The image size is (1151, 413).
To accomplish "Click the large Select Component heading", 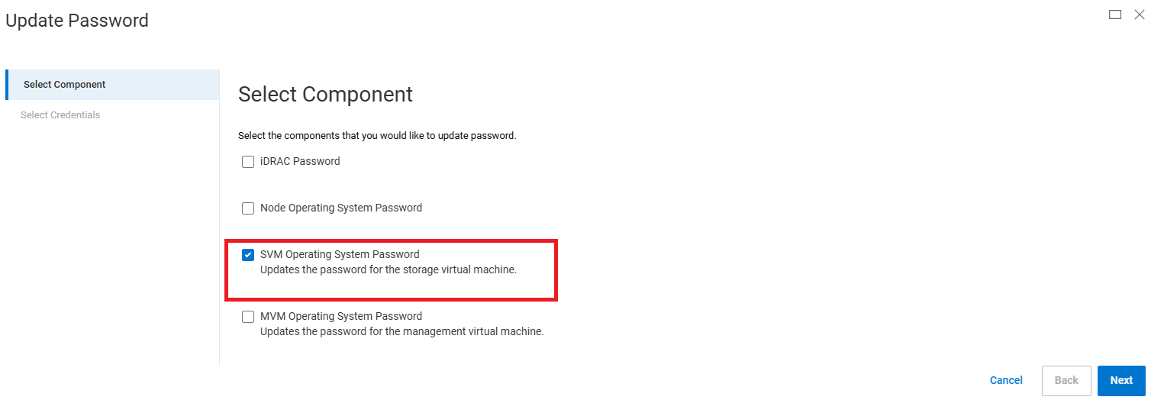I will tap(325, 95).
